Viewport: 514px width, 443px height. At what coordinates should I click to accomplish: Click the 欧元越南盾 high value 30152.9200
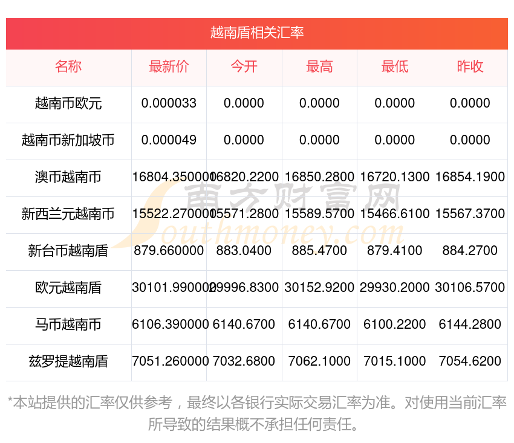tap(319, 287)
